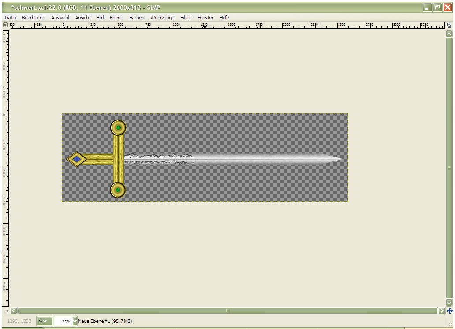455x329 pixels.
Task: Open the Ansicht menu
Action: pos(83,18)
